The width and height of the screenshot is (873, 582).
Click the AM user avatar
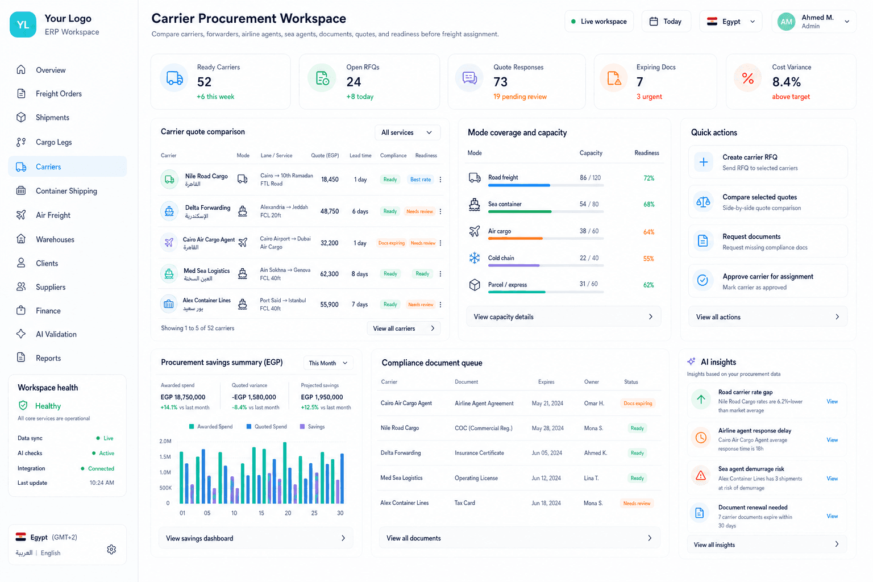pos(787,22)
